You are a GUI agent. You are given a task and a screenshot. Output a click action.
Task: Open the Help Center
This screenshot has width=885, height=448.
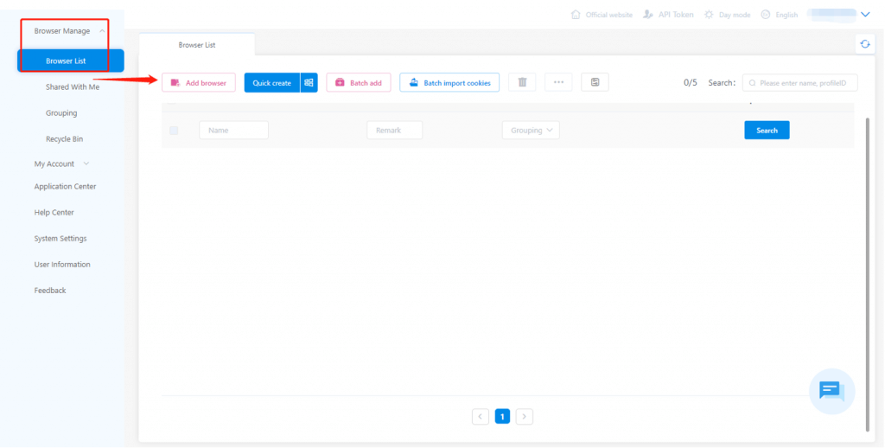click(54, 213)
